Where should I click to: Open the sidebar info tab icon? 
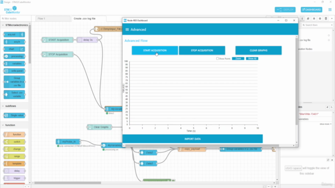tap(302, 19)
